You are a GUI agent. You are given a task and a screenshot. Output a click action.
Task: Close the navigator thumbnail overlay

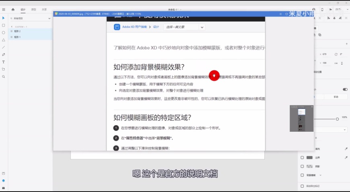click(x=312, y=107)
